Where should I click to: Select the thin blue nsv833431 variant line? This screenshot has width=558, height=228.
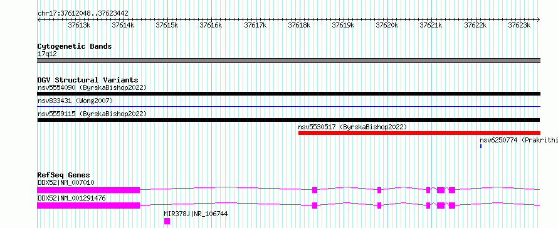(288, 106)
